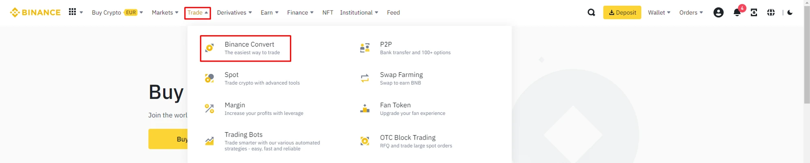This screenshot has width=810, height=163.
Task: Open the user profile icon
Action: (718, 13)
